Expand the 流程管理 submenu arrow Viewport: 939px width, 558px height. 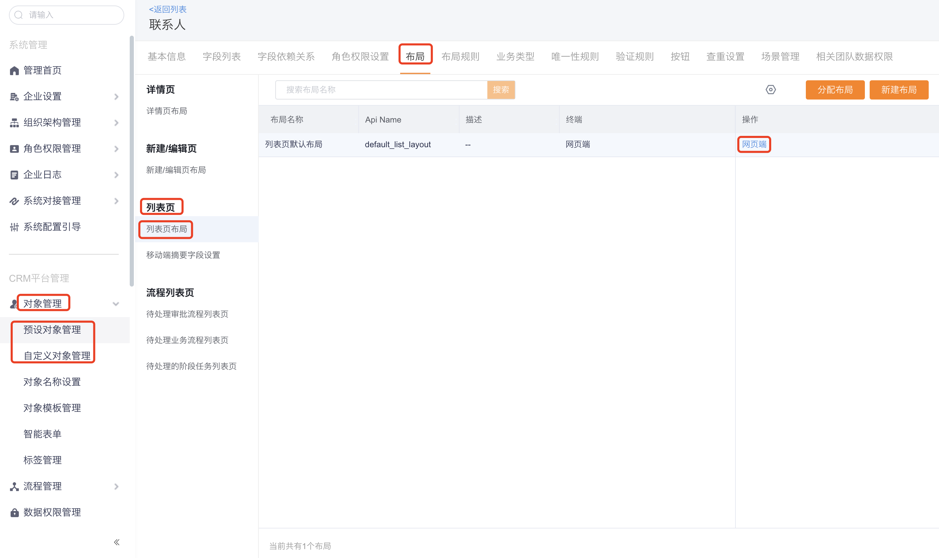pyautogui.click(x=116, y=487)
